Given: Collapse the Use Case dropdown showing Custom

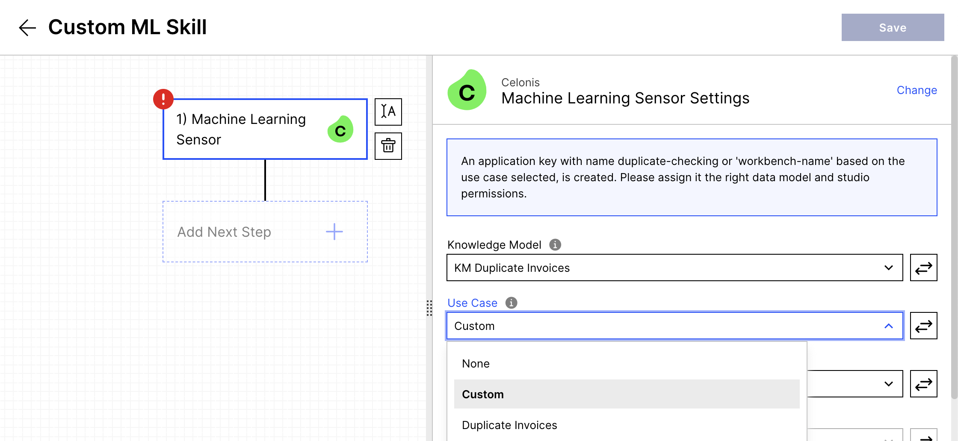Looking at the screenshot, I should coord(674,326).
